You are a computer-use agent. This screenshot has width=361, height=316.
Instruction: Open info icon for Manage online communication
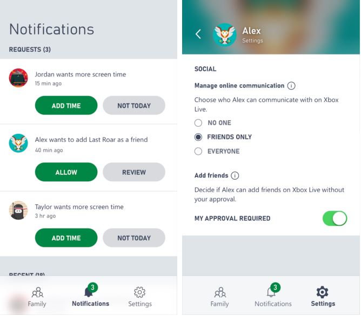[291, 86]
